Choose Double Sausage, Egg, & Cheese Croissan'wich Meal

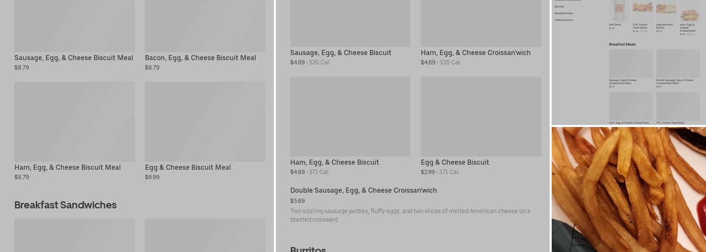tap(678, 64)
